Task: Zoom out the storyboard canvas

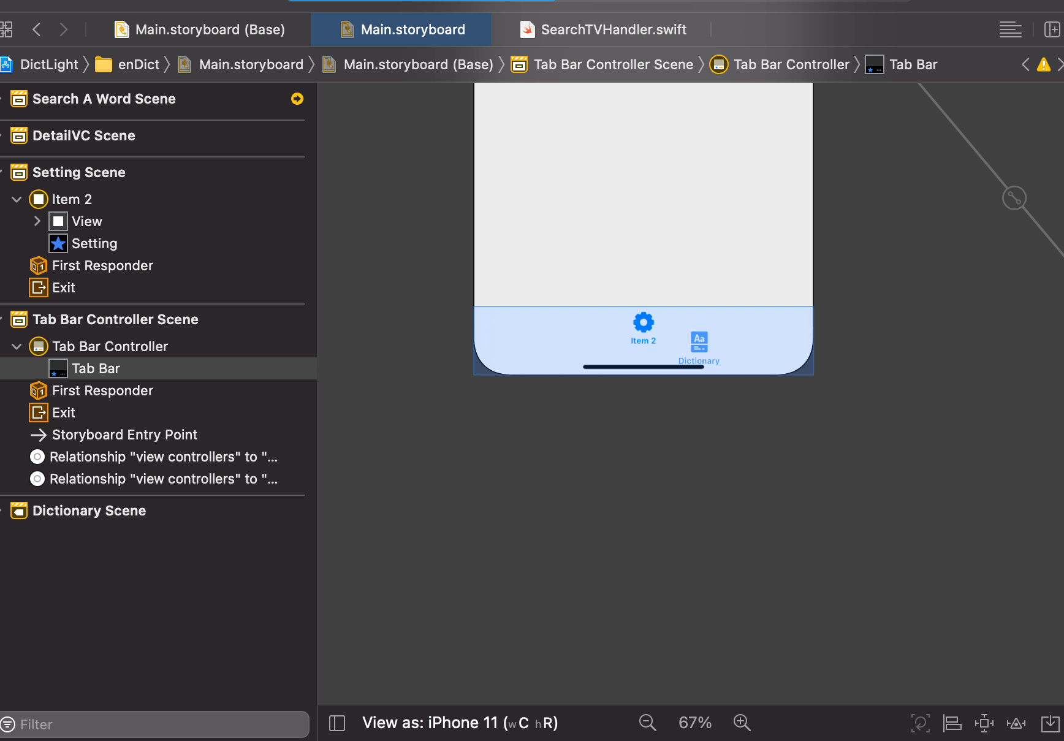Action: point(648,723)
